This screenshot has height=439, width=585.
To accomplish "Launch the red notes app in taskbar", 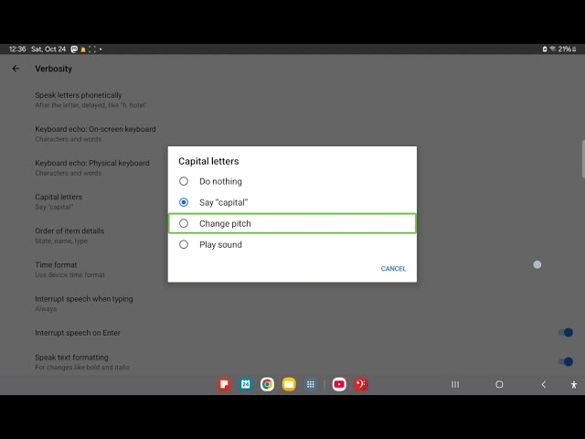I will tap(224, 384).
